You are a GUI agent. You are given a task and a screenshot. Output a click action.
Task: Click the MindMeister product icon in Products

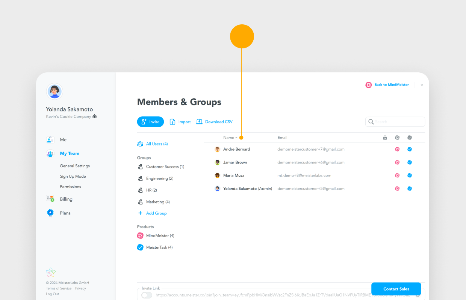pos(140,235)
